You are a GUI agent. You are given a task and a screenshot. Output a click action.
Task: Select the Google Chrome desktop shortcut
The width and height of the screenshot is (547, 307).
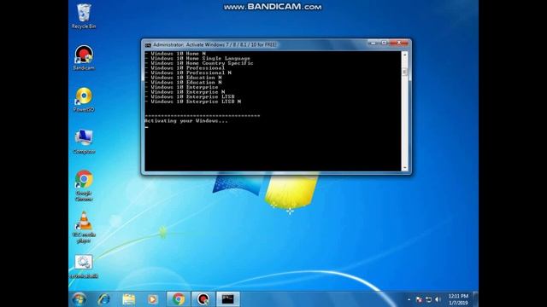[84, 185]
